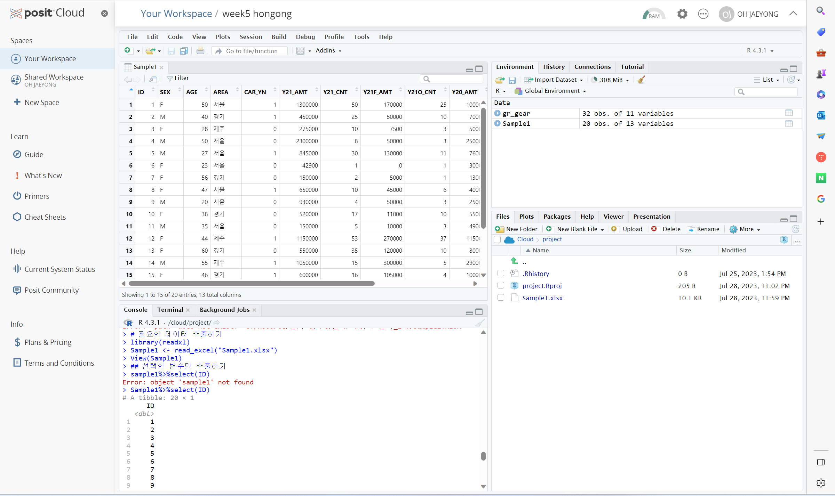Screen dimensions: 835x496
Task: Click the horizontal scrollbar of data viewer
Action: pyautogui.click(x=251, y=284)
